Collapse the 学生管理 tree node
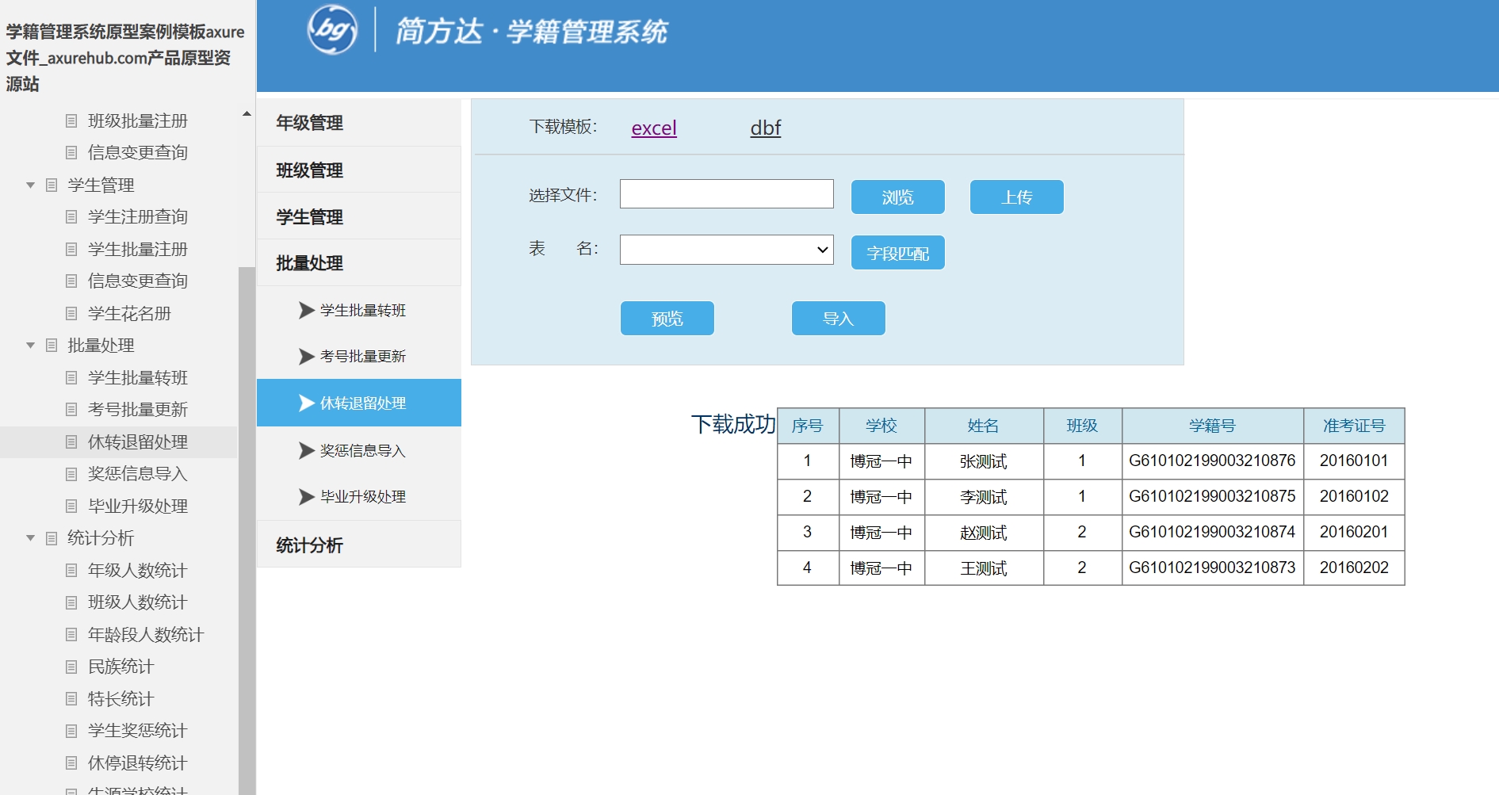The image size is (1499, 795). point(30,185)
